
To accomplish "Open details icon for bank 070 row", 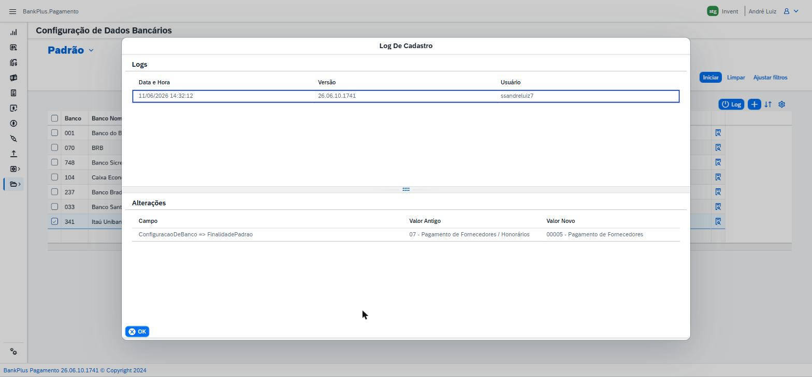I will pyautogui.click(x=718, y=147).
